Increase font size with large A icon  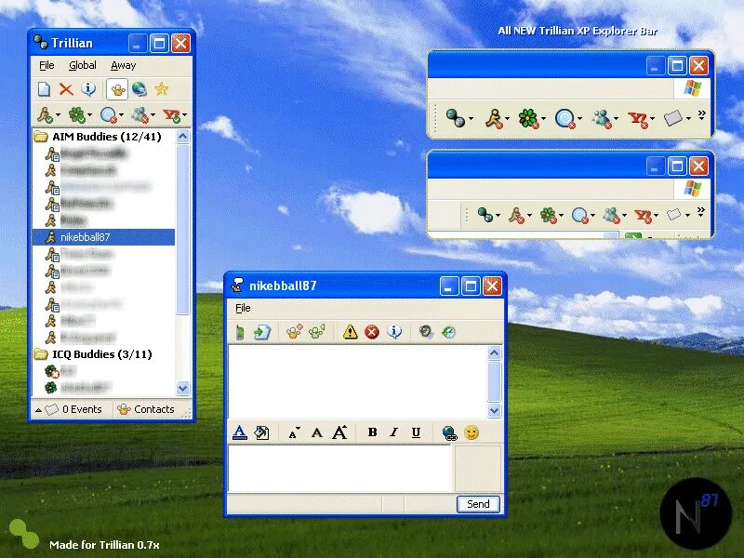pyautogui.click(x=339, y=432)
